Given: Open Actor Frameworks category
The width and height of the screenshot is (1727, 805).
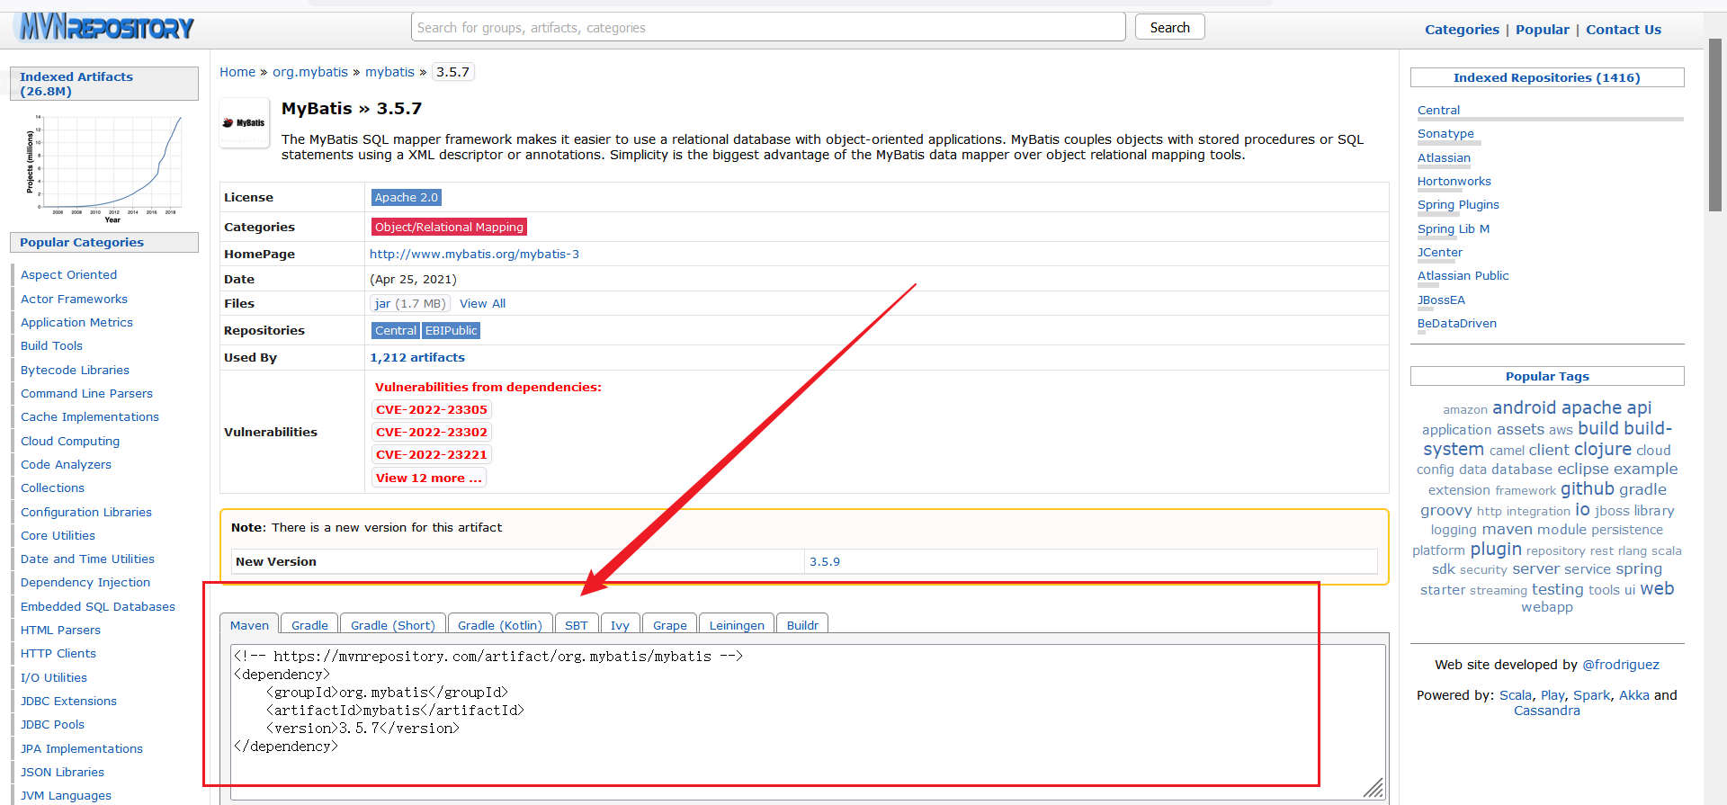Looking at the screenshot, I should (74, 299).
